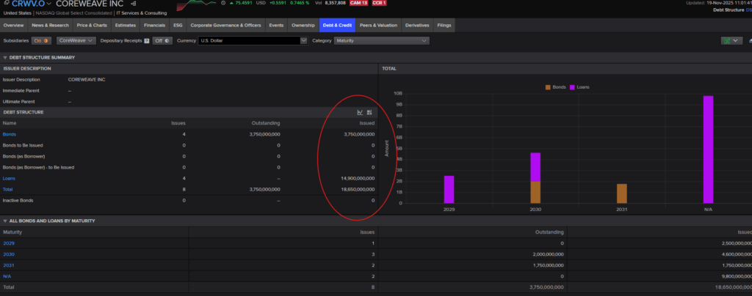Open the Loans link in Debt Structure
The width and height of the screenshot is (752, 296).
coord(9,178)
